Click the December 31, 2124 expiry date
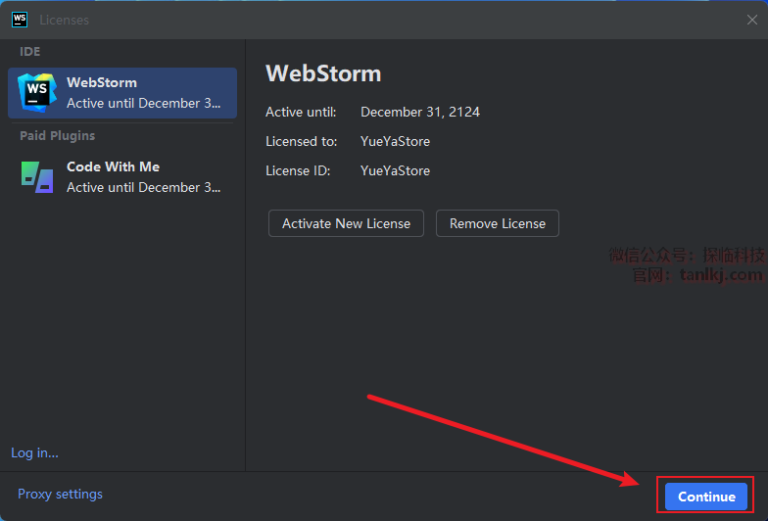Screen dimensions: 768x521 (x=420, y=112)
